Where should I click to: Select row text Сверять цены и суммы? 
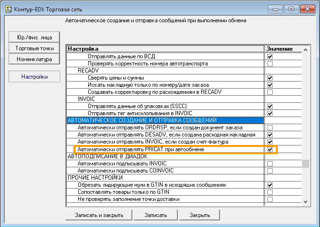116,78
